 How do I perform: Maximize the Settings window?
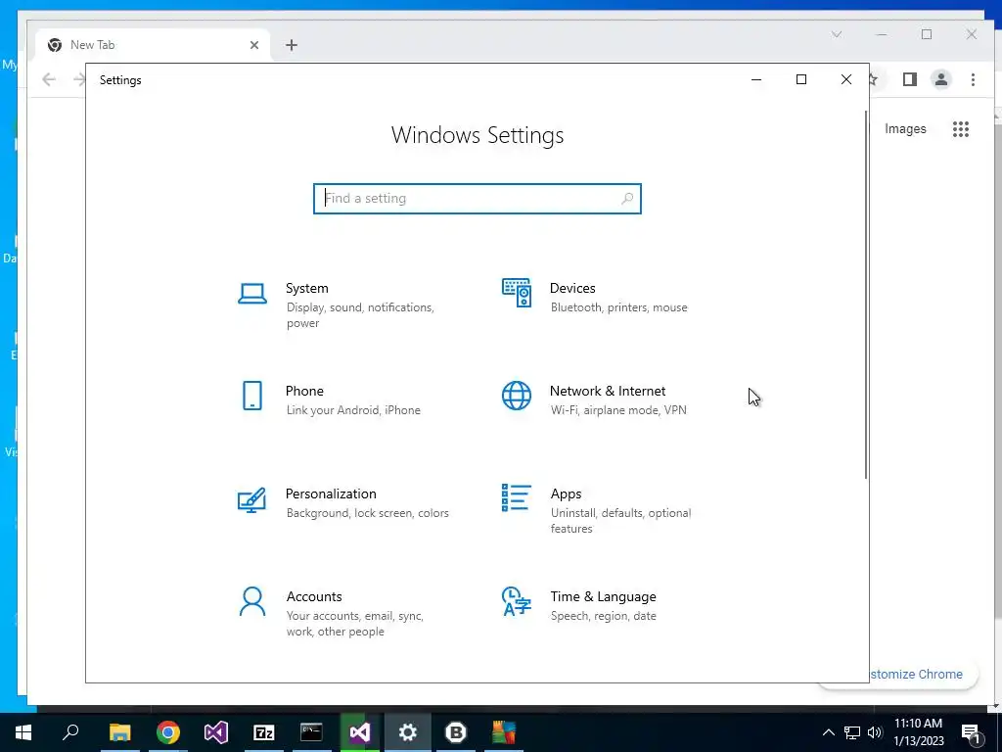click(801, 80)
